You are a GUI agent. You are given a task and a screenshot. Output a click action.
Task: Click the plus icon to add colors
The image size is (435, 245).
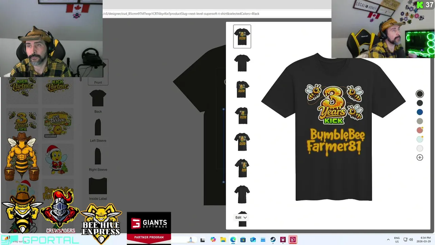click(x=420, y=158)
